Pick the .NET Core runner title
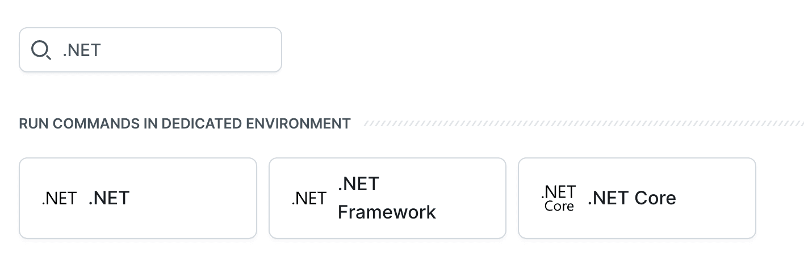 pyautogui.click(x=632, y=198)
